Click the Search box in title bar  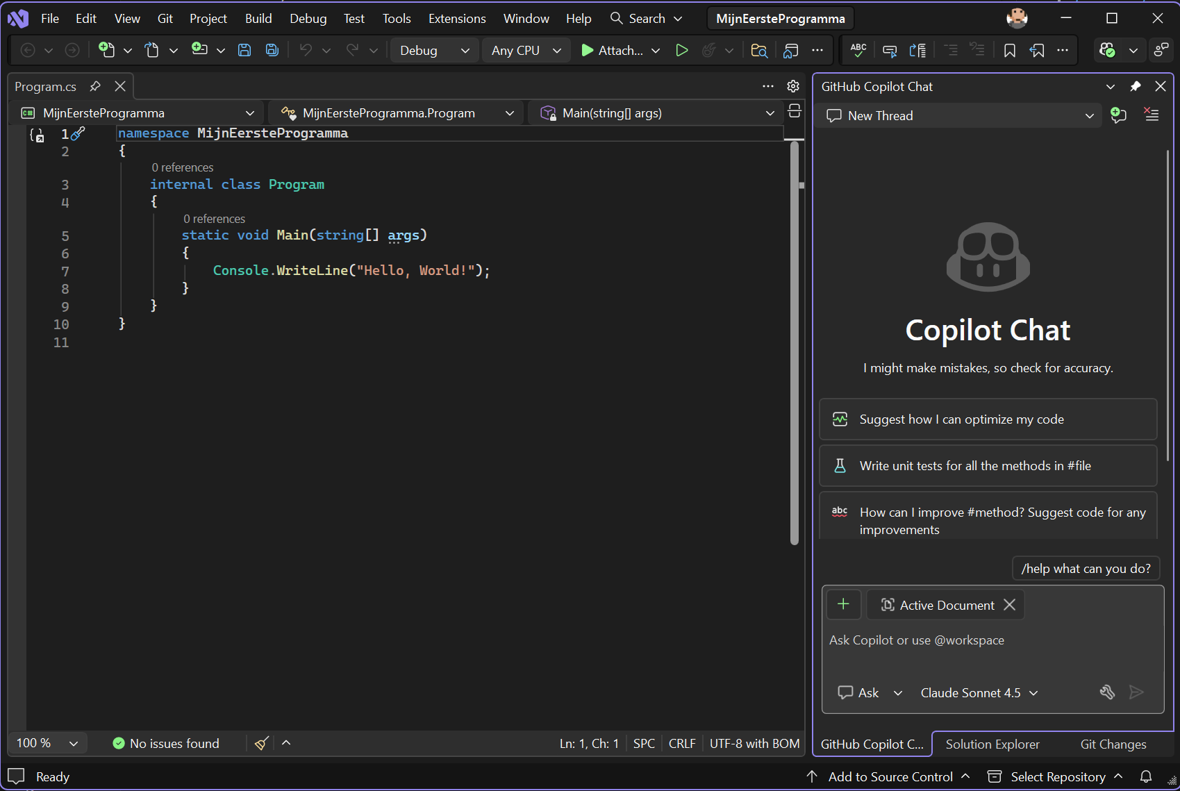pos(647,19)
